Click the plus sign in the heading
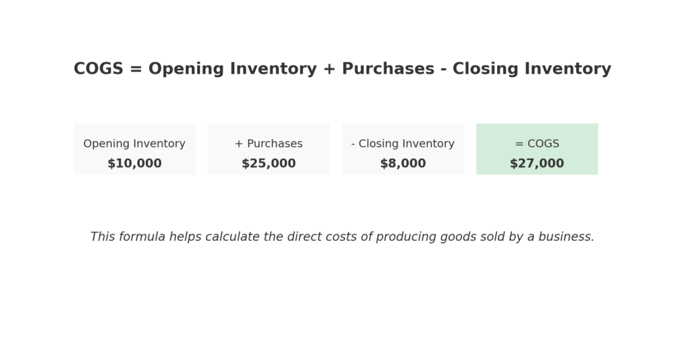 (329, 69)
